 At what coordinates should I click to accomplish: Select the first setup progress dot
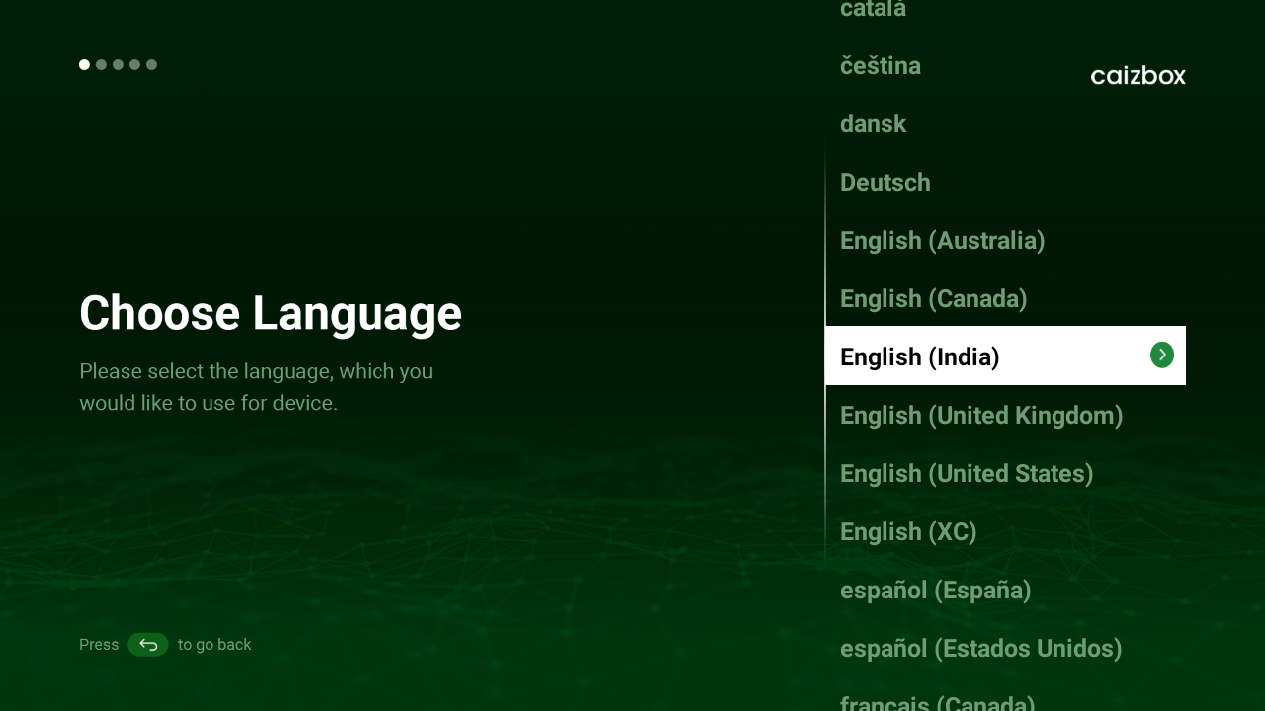coord(84,65)
